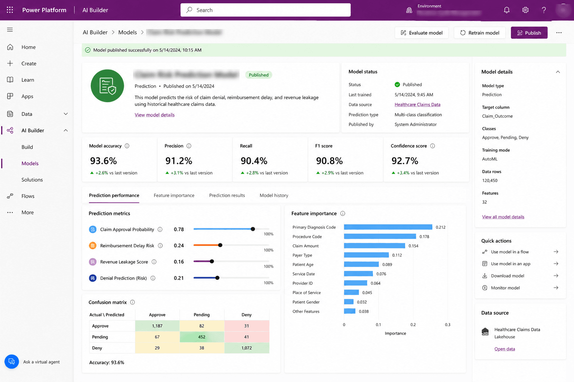The height and width of the screenshot is (382, 574).
Task: Expand the Data navigation chevron
Action: pos(66,114)
